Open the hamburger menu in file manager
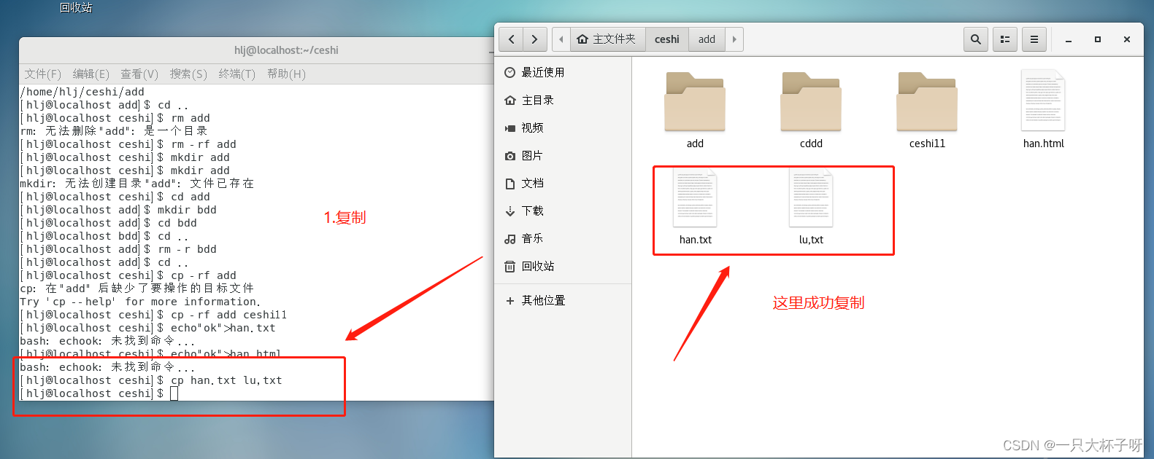Viewport: 1154px width, 459px height. [x=1034, y=39]
